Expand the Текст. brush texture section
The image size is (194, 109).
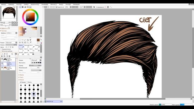(21, 78)
